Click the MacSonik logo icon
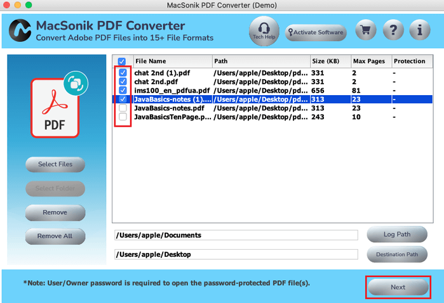This screenshot has height=303, width=444. click(x=20, y=30)
